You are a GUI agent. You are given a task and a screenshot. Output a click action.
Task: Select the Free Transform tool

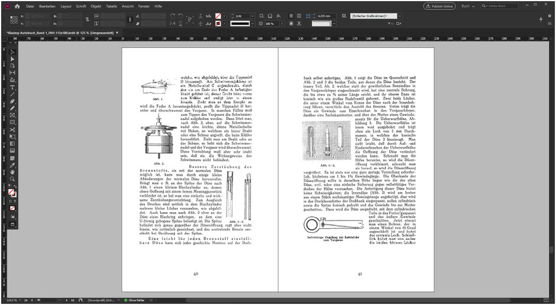(12, 137)
